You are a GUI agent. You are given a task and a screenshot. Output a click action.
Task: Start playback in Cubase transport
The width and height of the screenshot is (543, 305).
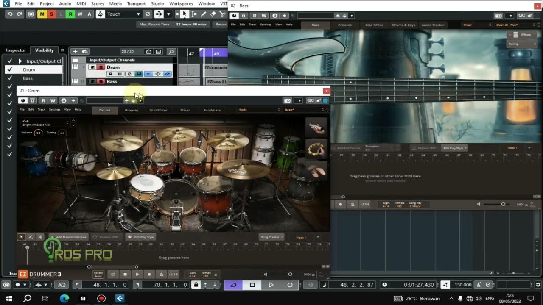(x=271, y=285)
